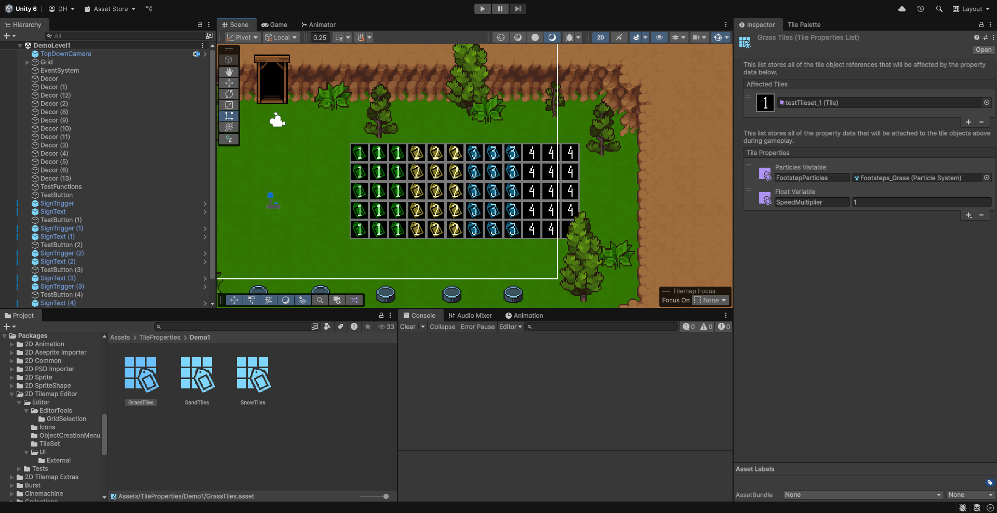The width and height of the screenshot is (997, 513).
Task: Open the Pivot dropdown
Action: [243, 37]
